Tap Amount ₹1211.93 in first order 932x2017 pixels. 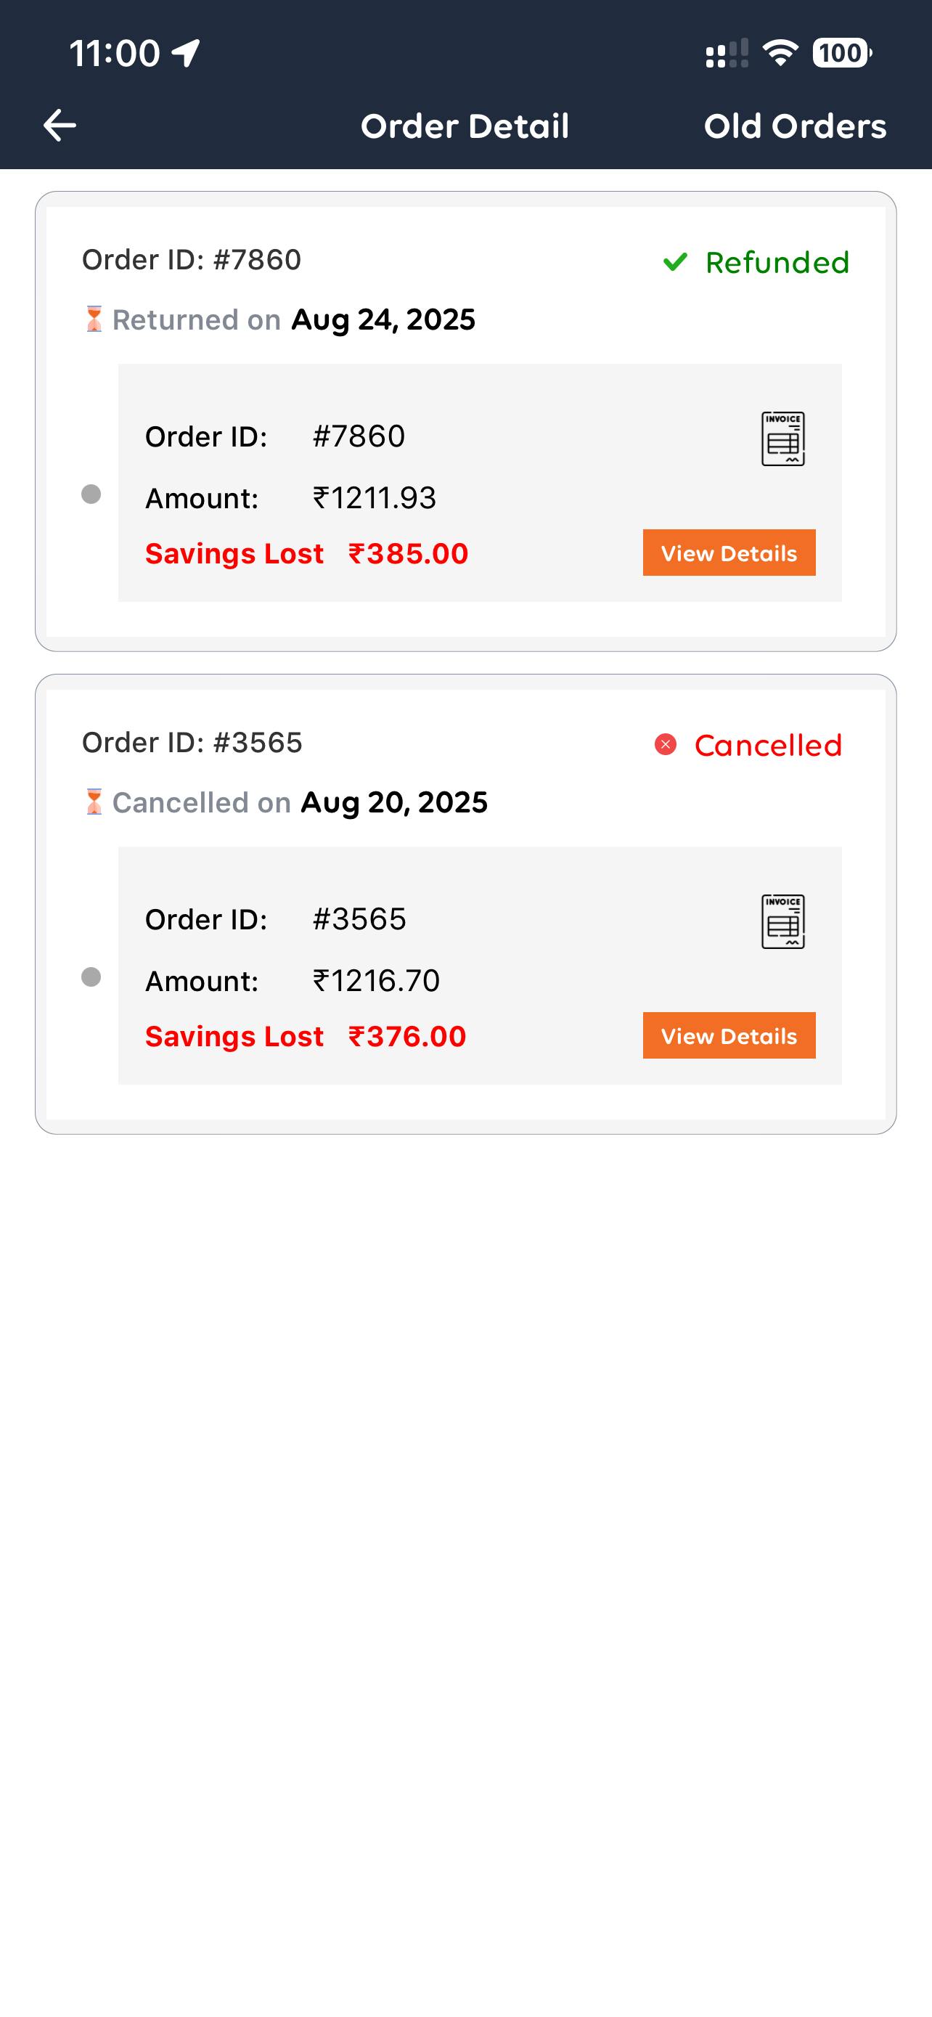point(373,498)
